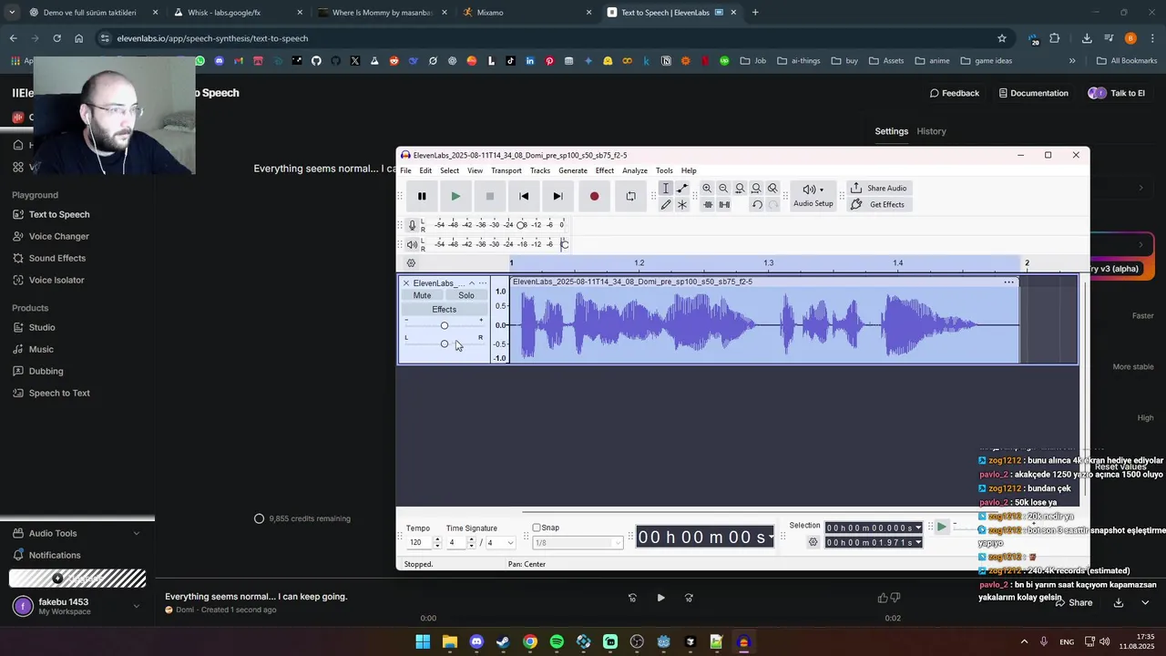Open Text to Speech in ElevenLabs sidebar
1166x656 pixels.
[x=59, y=214]
